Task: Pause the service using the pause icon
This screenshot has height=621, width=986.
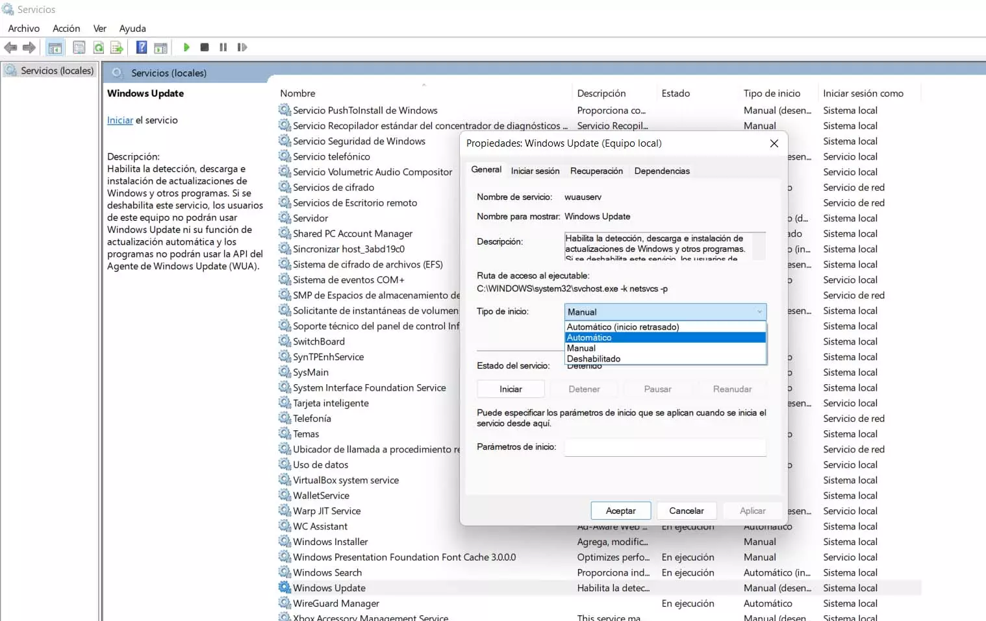Action: (x=223, y=47)
